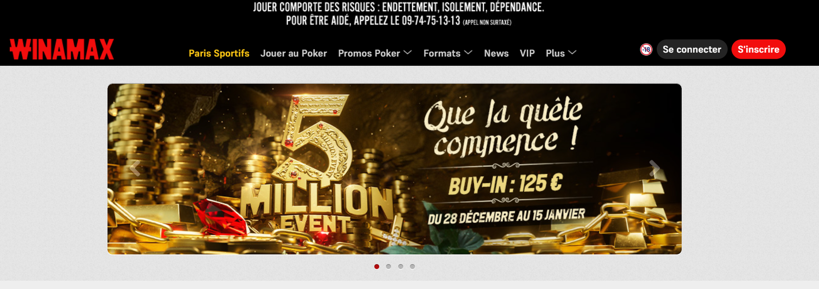Open the VIP page
This screenshot has width=819, height=289.
[x=527, y=53]
